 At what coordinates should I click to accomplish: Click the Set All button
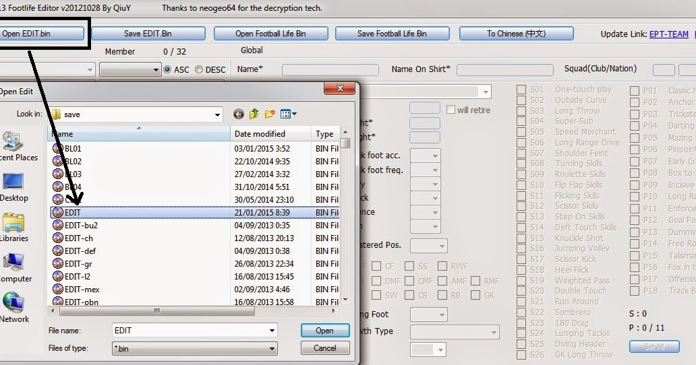[654, 346]
